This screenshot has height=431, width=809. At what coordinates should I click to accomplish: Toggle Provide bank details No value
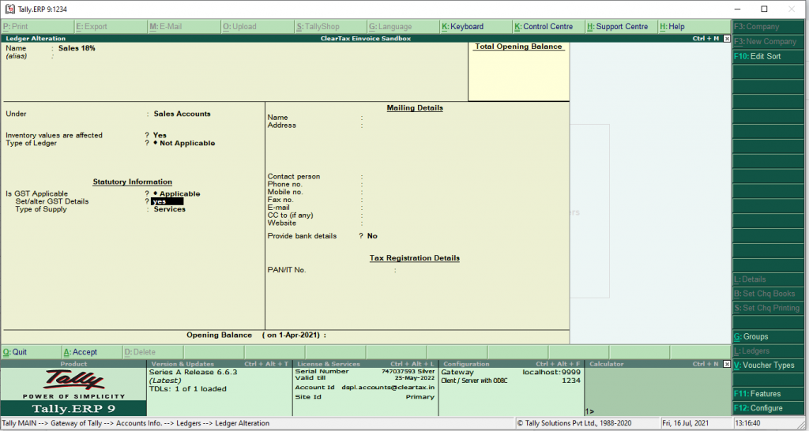tap(372, 236)
